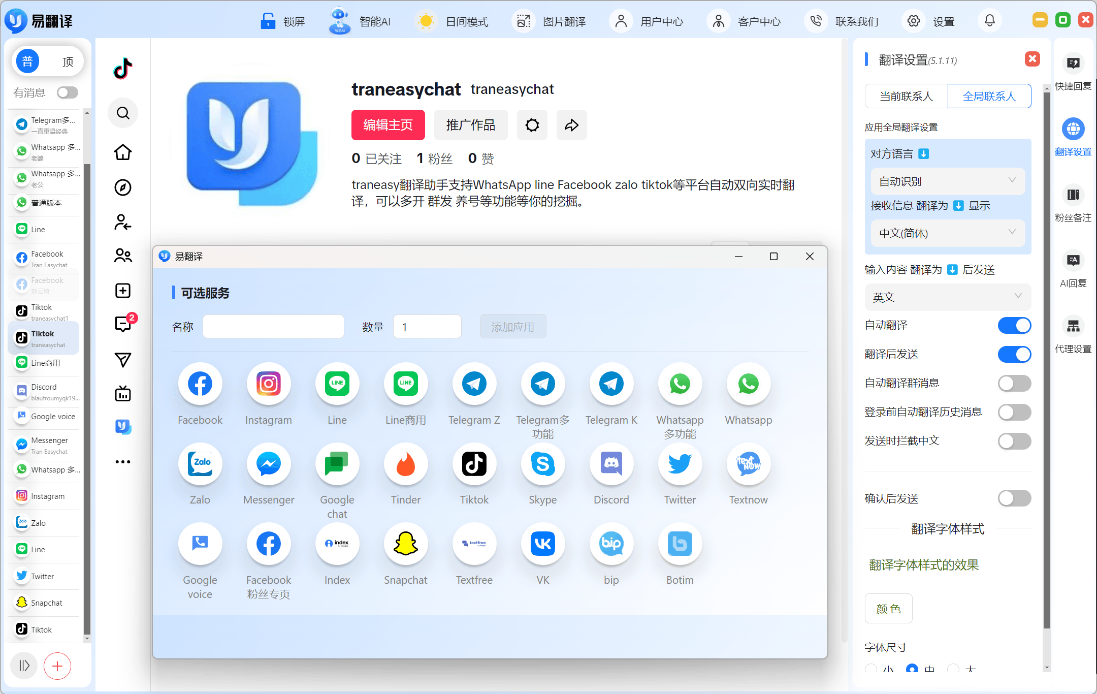Click the 添加应用 button
The width and height of the screenshot is (1097, 694).
[513, 327]
